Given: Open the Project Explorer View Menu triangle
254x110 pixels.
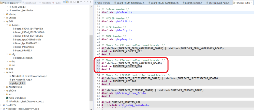Looking at the screenshot, I should 85,2.
